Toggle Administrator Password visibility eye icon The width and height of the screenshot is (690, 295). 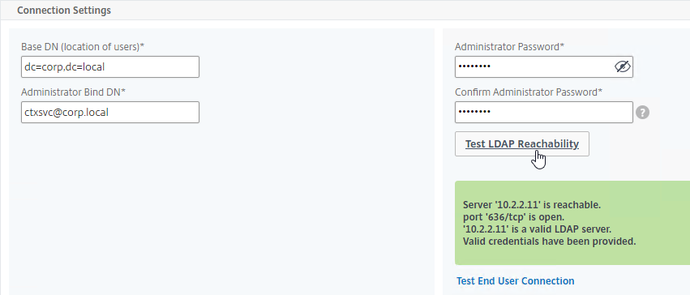click(622, 66)
